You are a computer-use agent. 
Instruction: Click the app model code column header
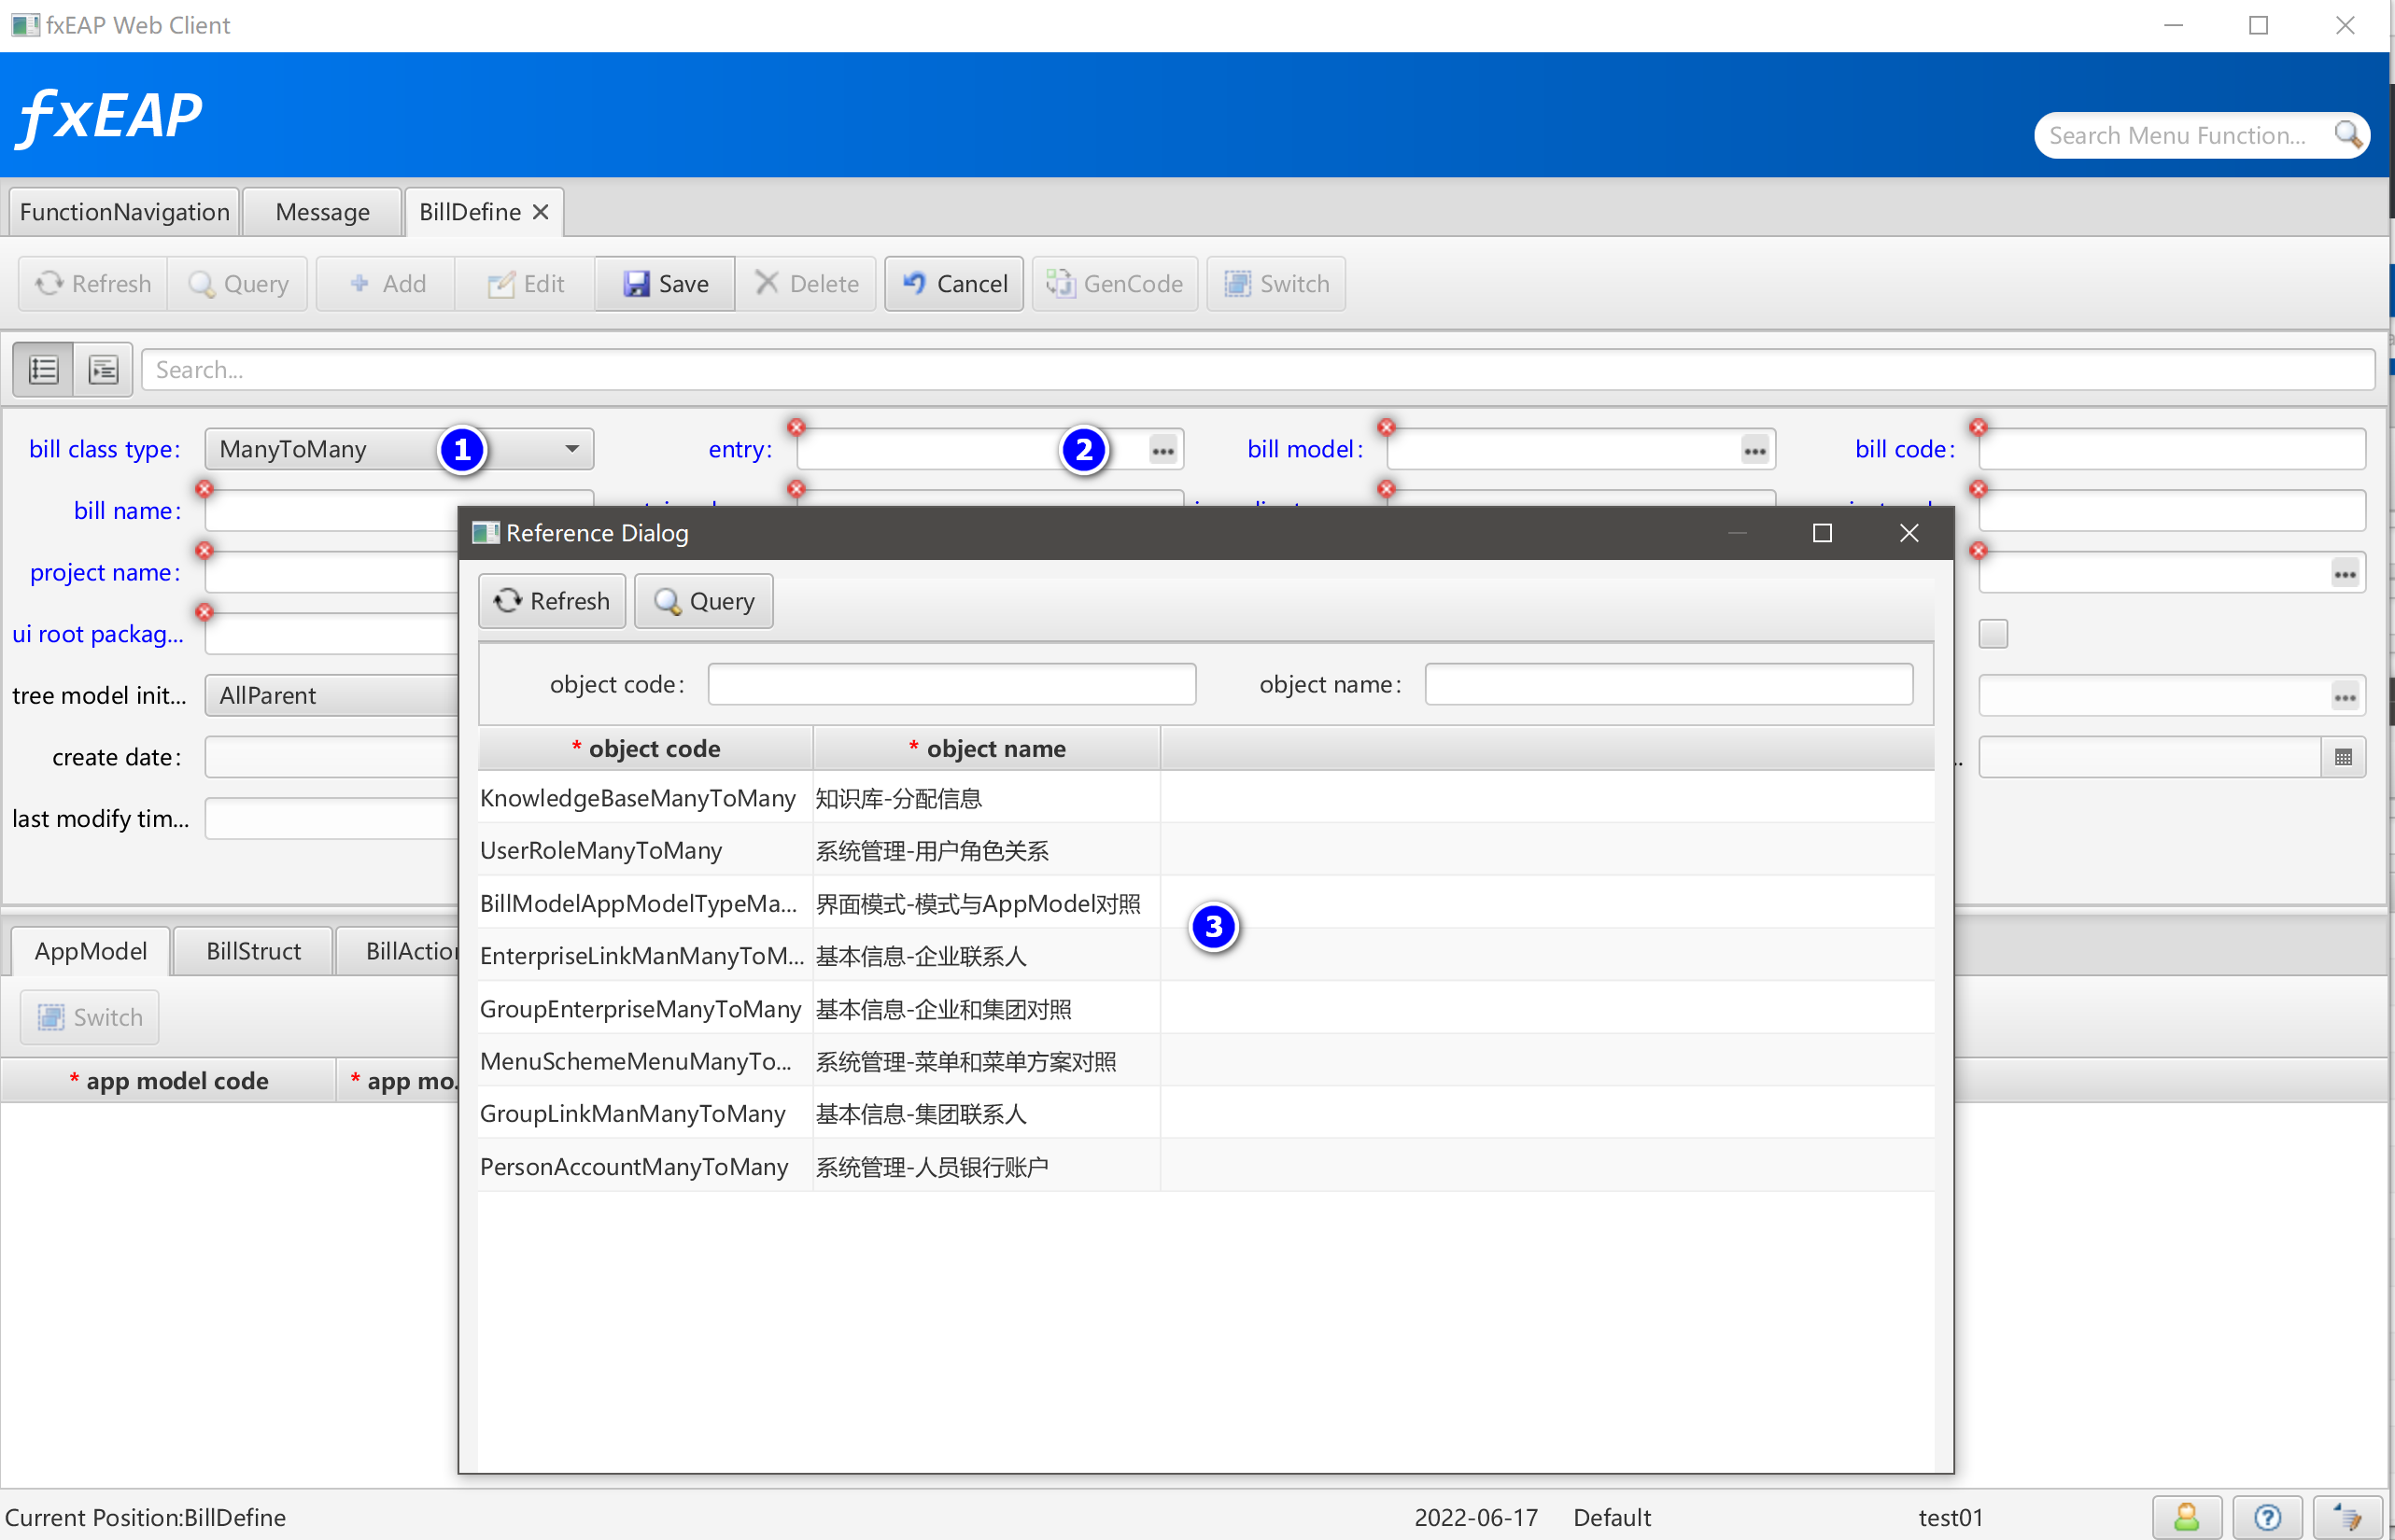(x=168, y=1080)
